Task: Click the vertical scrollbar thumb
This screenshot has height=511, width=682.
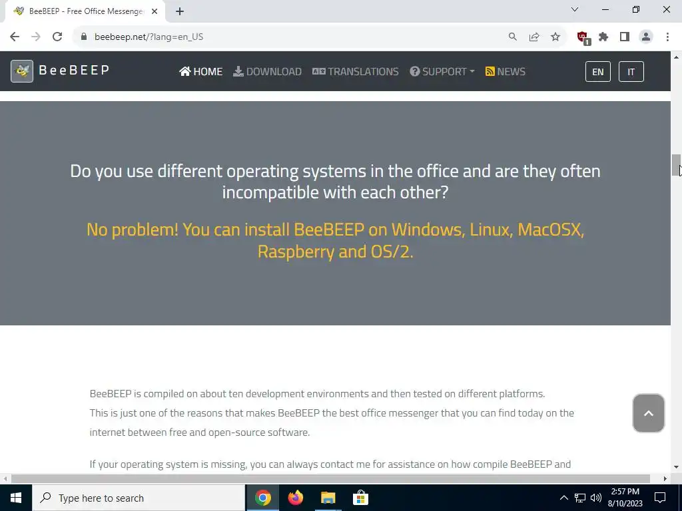Action: tap(677, 165)
